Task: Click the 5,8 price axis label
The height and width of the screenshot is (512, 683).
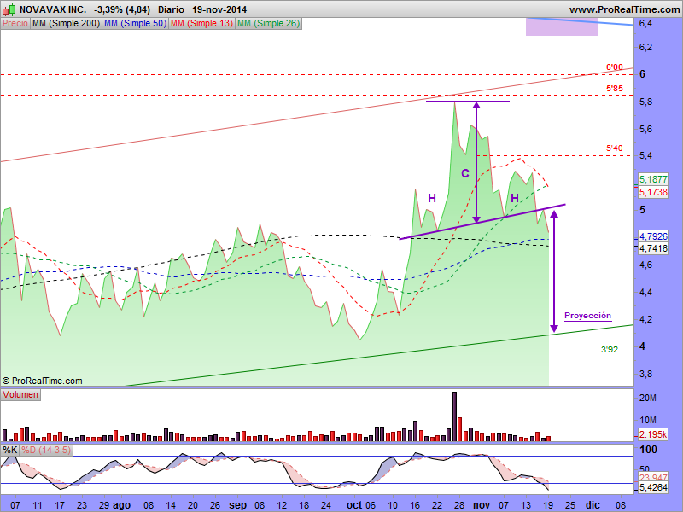Action: click(645, 102)
